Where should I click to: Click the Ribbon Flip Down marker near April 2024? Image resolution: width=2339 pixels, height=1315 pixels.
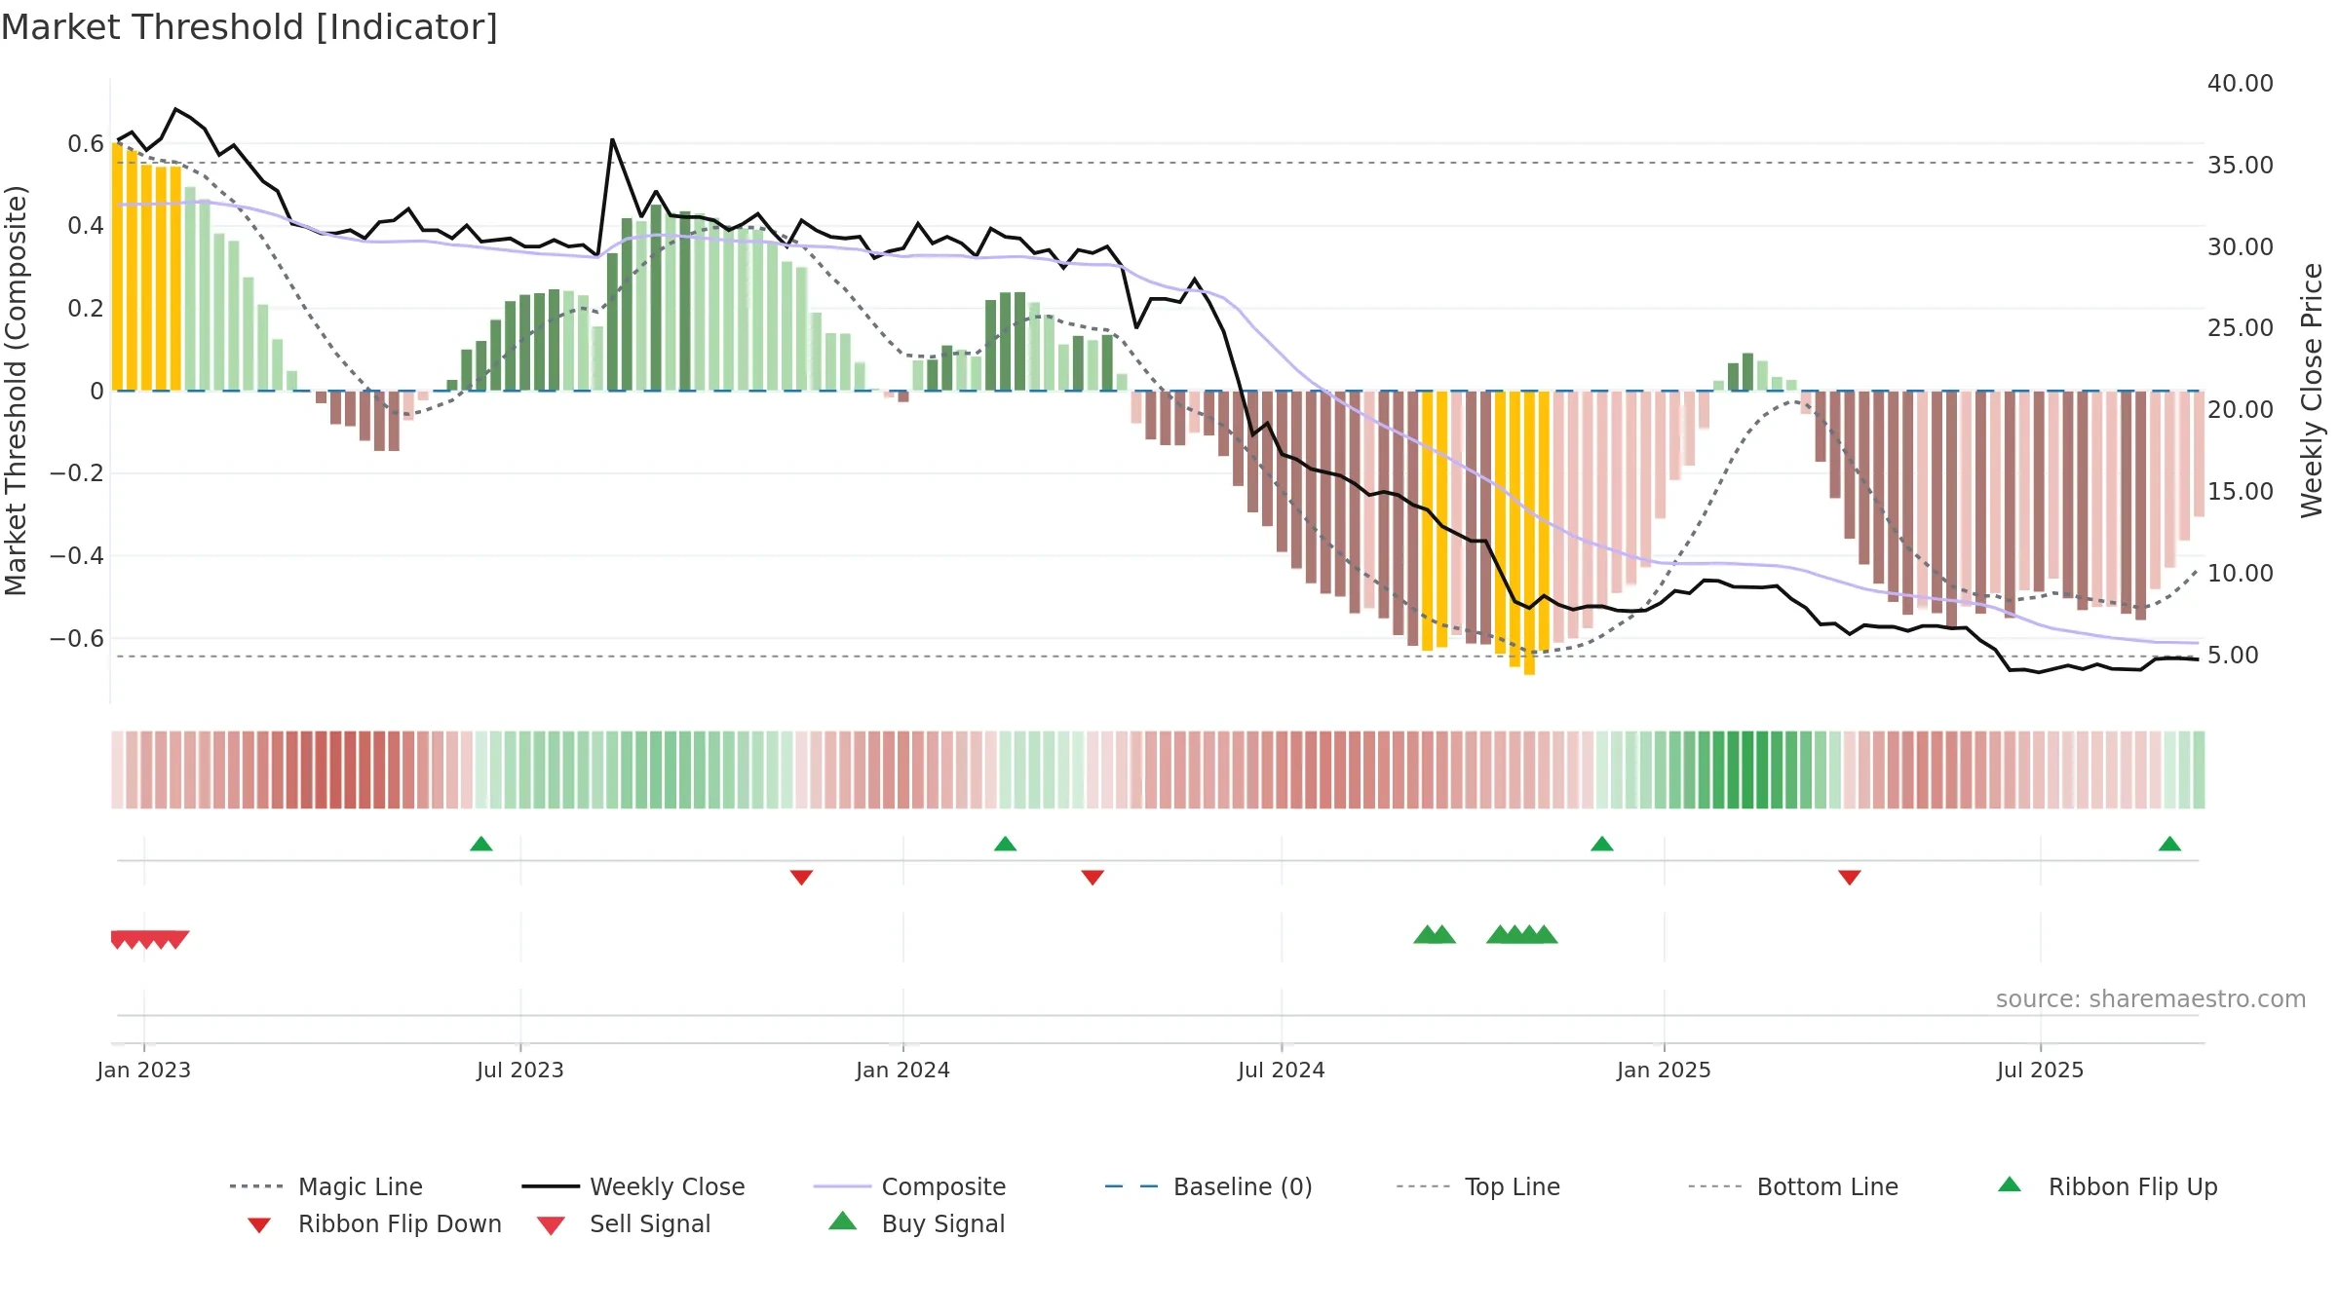tap(1093, 878)
